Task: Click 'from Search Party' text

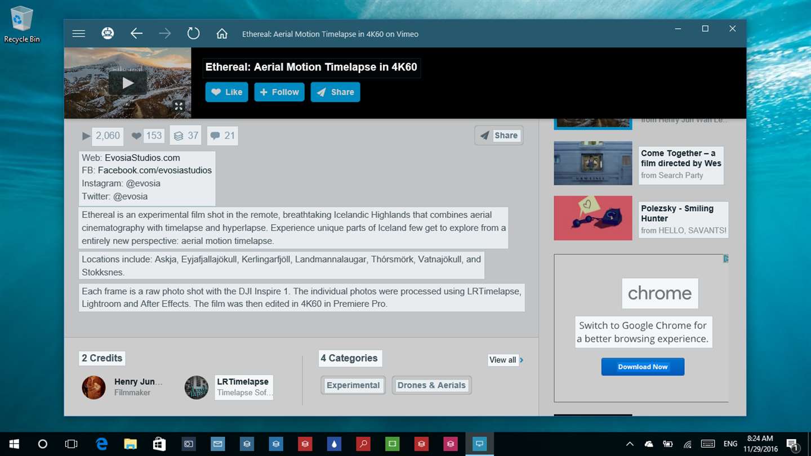Action: tap(672, 176)
